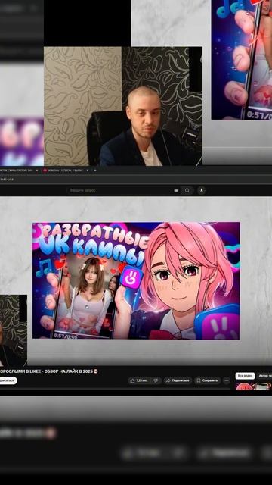This screenshot has width=272, height=485.
Task: Click the Поделиться share button
Action: 178,380
